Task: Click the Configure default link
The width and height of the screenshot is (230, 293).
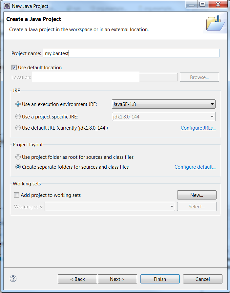Action: pyautogui.click(x=195, y=167)
